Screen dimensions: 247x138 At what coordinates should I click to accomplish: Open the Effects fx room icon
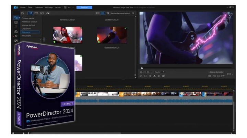coord(16,36)
